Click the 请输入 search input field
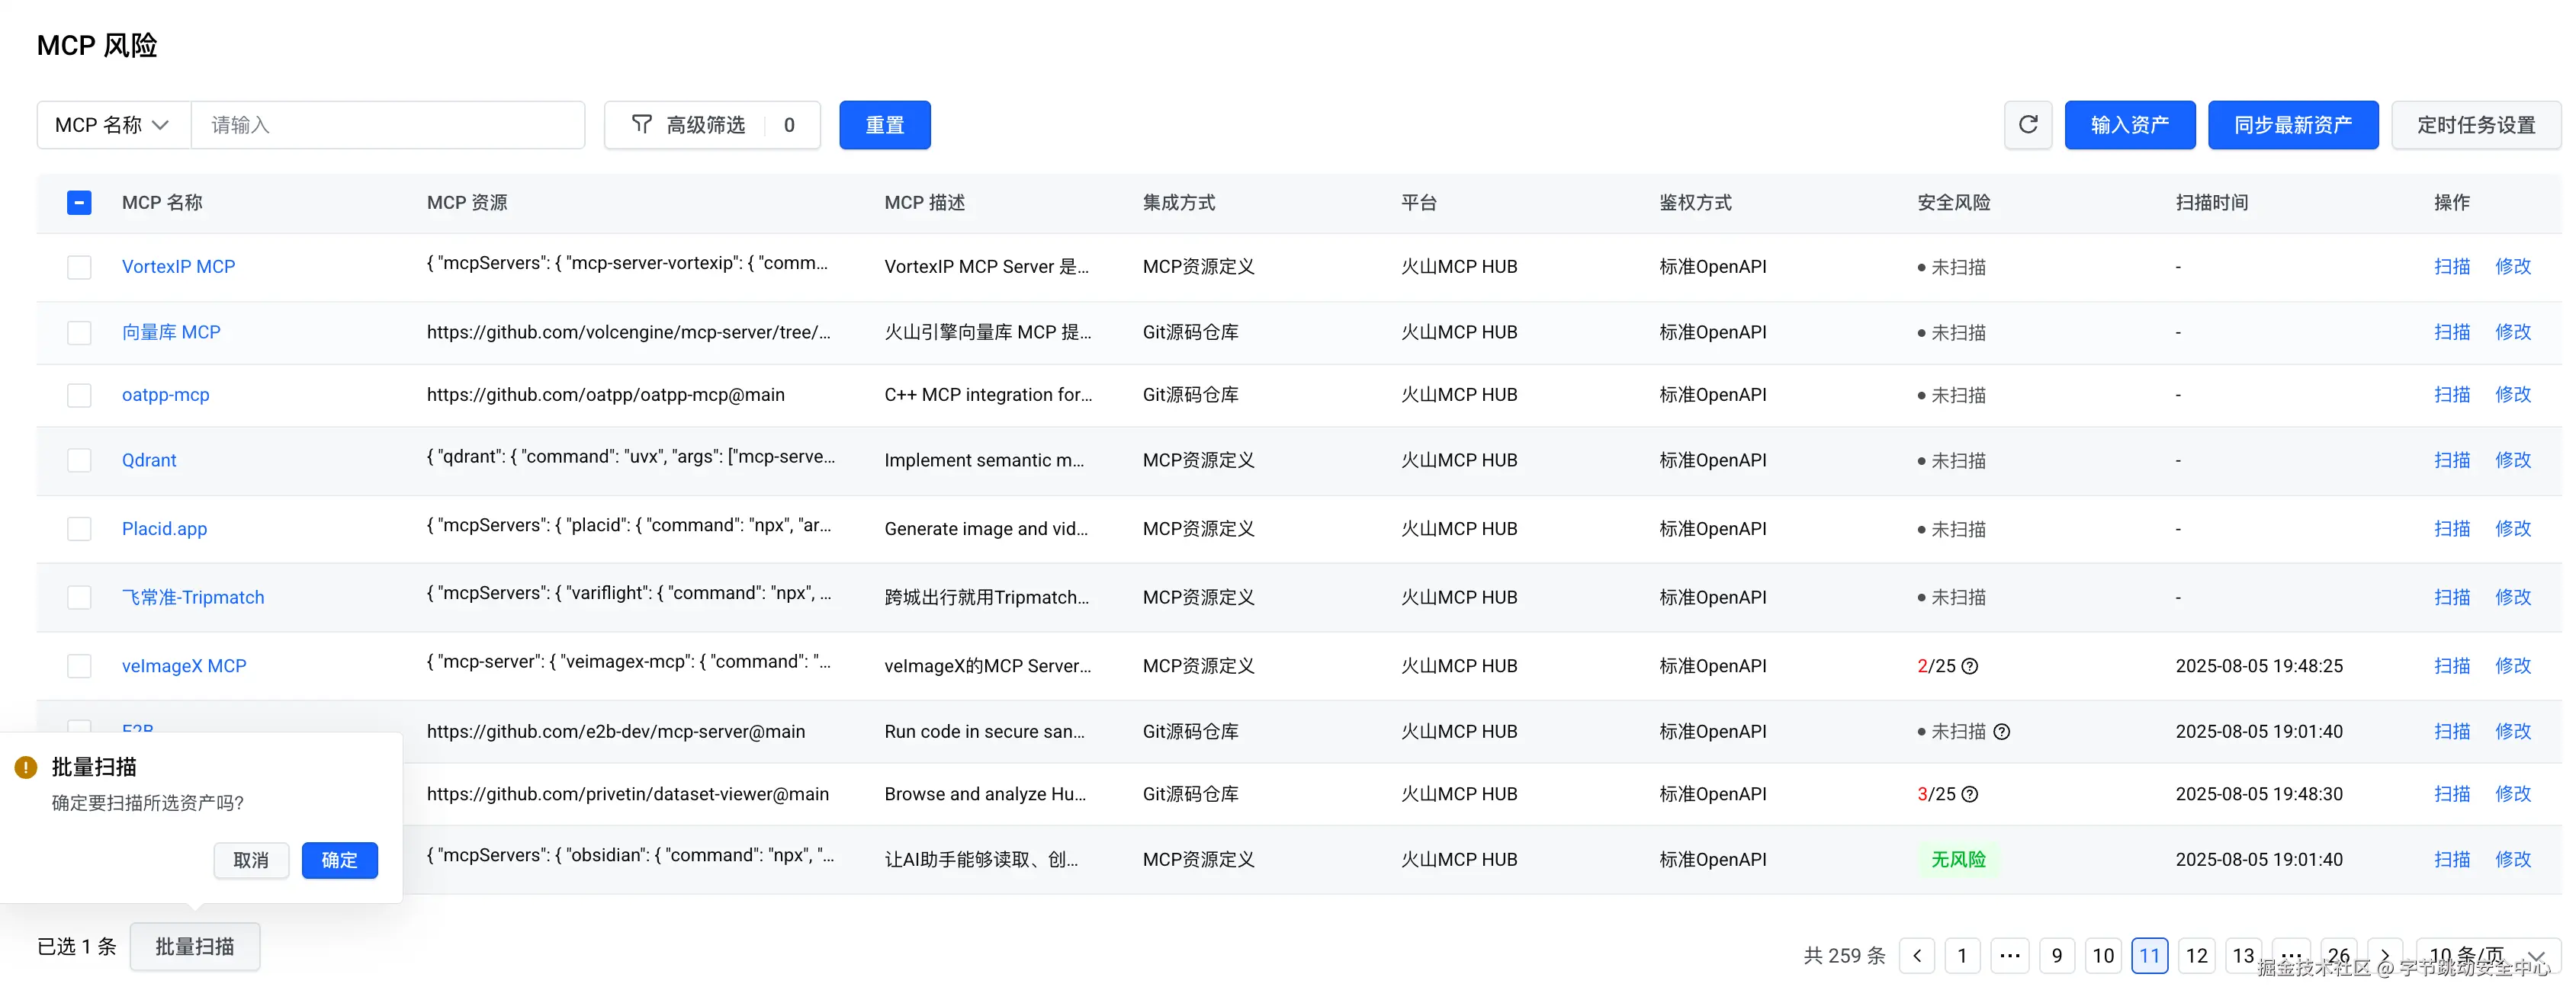The width and height of the screenshot is (2576, 1003). pos(387,125)
